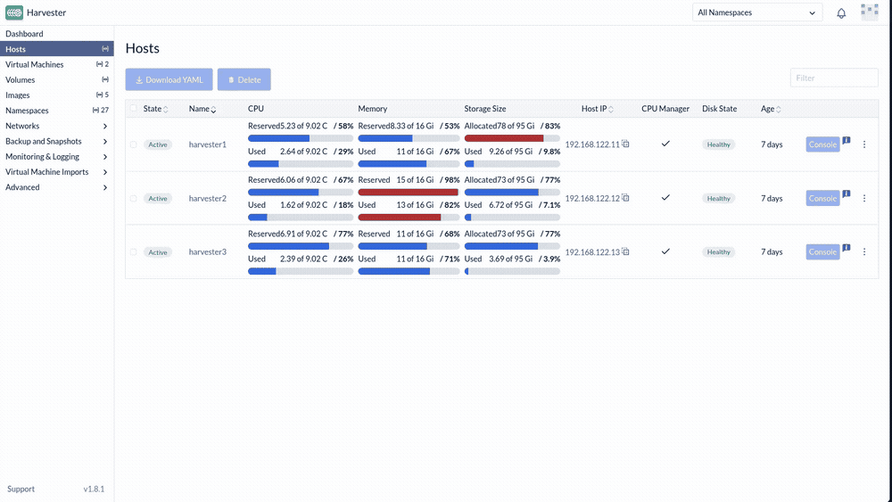This screenshot has width=892, height=502.
Task: Click harvester3 CPU reserved progress bar
Action: click(x=301, y=246)
